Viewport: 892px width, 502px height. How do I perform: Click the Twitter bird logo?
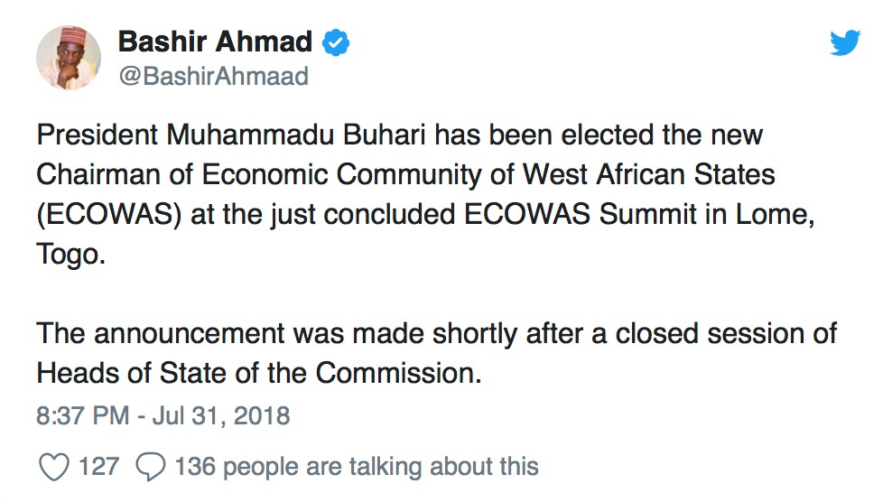coord(845,42)
